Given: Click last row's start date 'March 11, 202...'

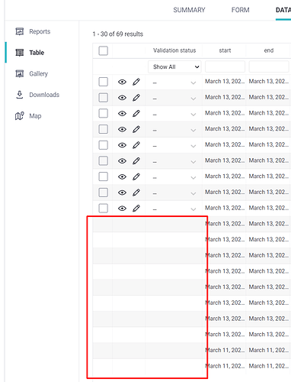Looking at the screenshot, I should 225,366.
